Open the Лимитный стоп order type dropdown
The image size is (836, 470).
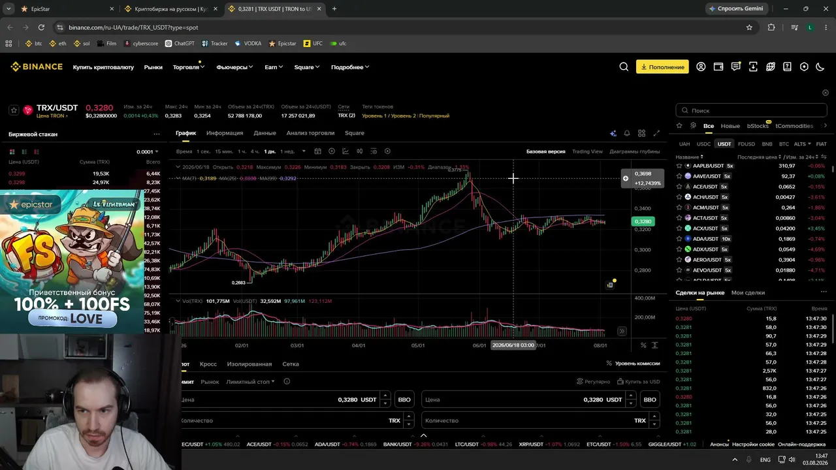click(x=251, y=382)
